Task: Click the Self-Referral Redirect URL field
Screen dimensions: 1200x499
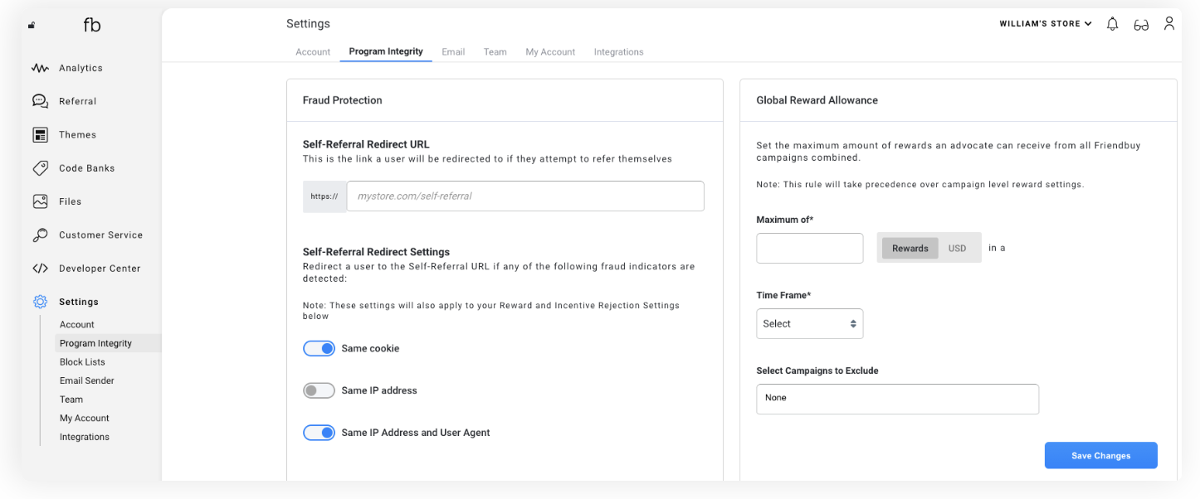Action: pyautogui.click(x=524, y=196)
